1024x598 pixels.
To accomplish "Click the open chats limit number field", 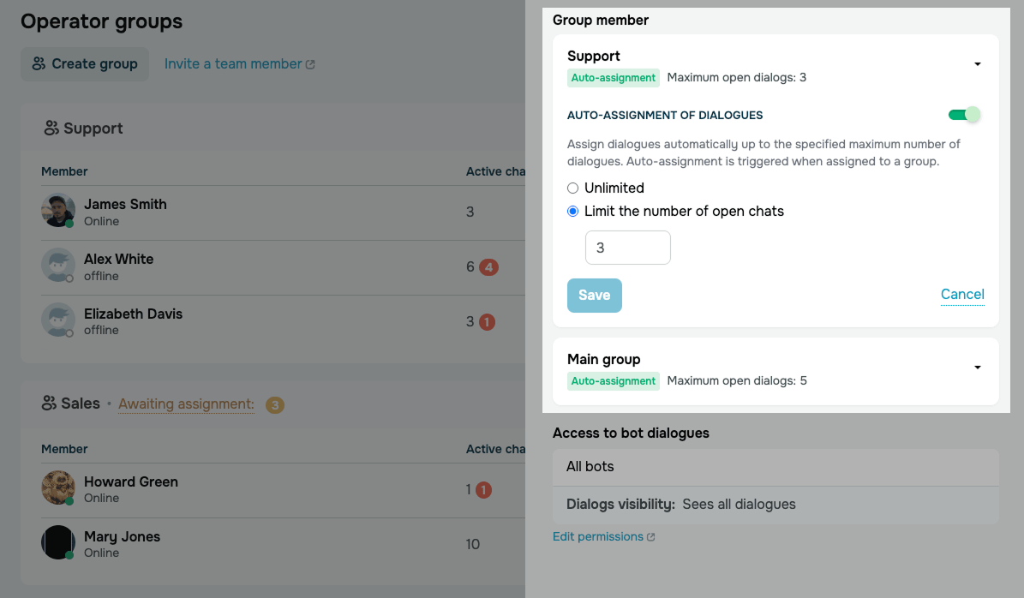I will click(627, 248).
